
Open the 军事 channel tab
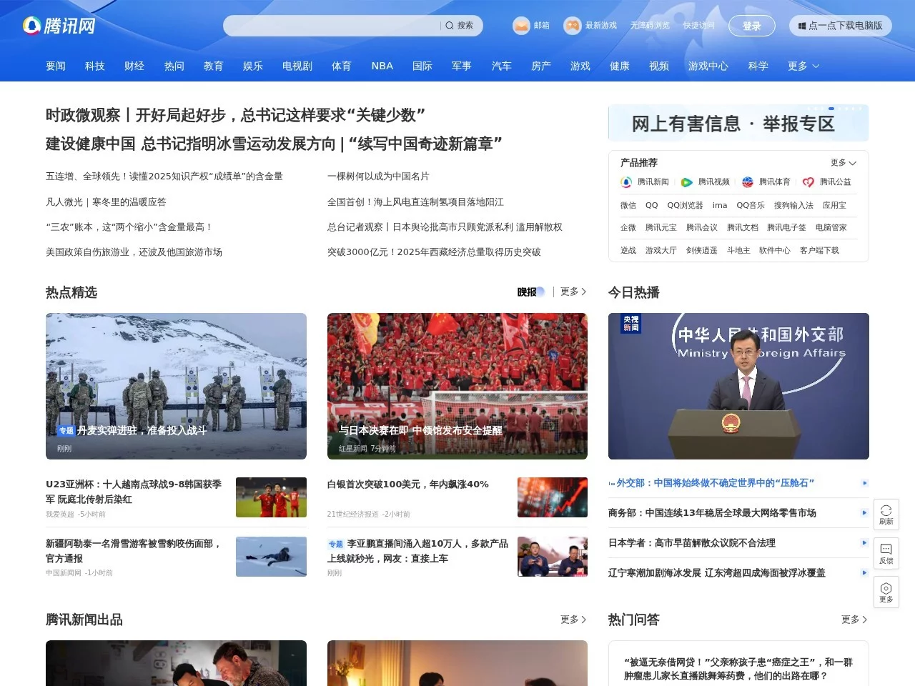(461, 66)
